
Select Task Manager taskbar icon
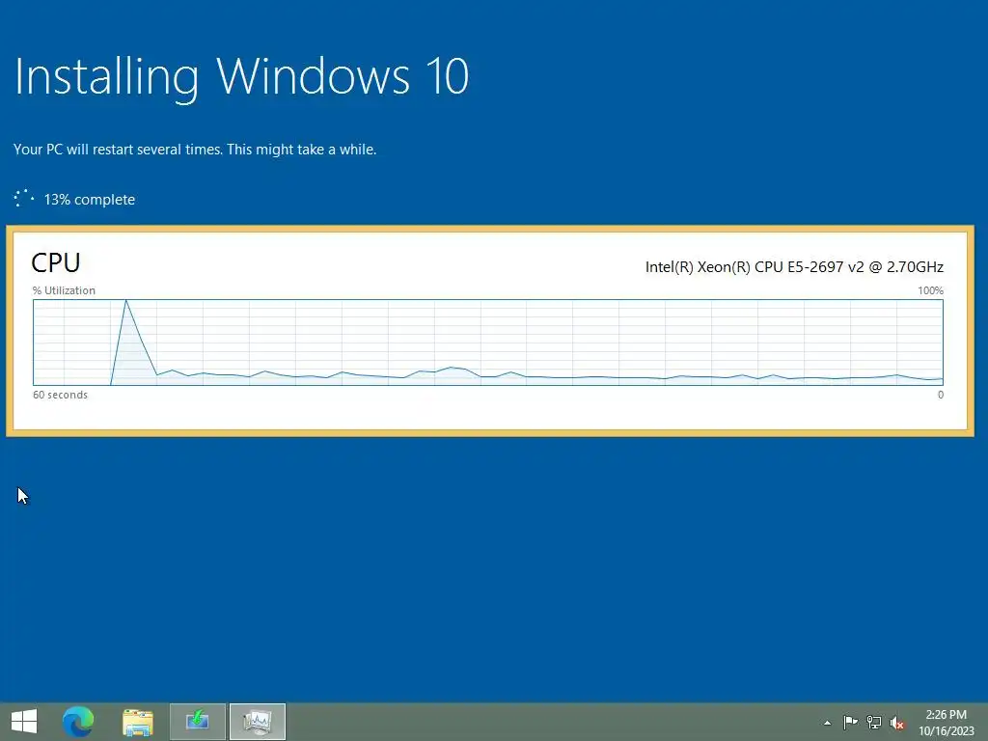click(257, 722)
